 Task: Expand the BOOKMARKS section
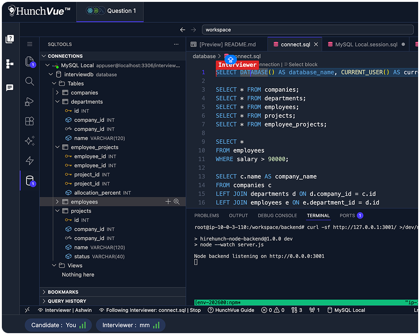[x=113, y=292]
